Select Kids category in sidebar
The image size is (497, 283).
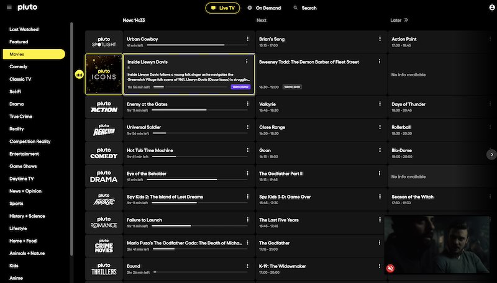(x=14, y=266)
